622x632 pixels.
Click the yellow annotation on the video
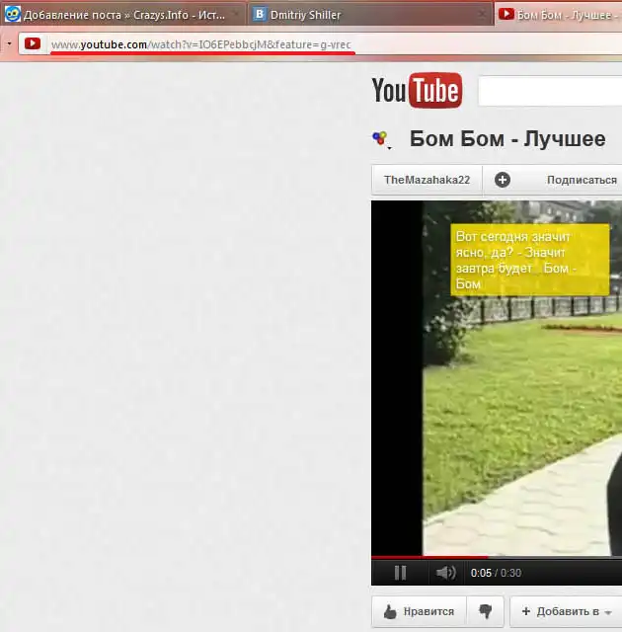point(529,260)
